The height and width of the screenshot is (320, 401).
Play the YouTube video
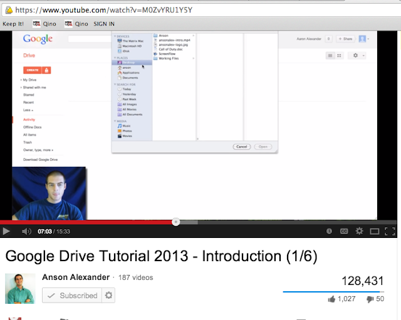6,231
